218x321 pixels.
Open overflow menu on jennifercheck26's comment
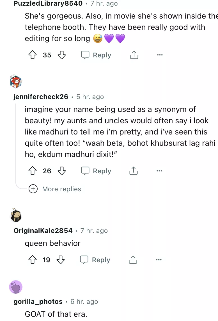(159, 171)
